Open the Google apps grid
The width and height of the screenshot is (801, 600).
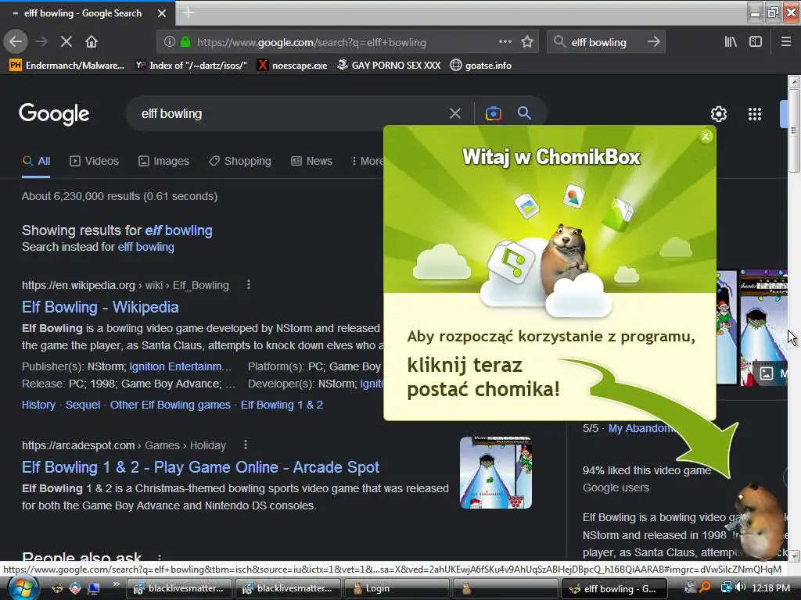[x=755, y=114]
